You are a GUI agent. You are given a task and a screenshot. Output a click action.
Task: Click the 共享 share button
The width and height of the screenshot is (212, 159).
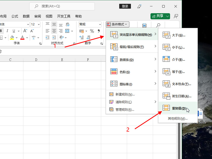pos(160,16)
